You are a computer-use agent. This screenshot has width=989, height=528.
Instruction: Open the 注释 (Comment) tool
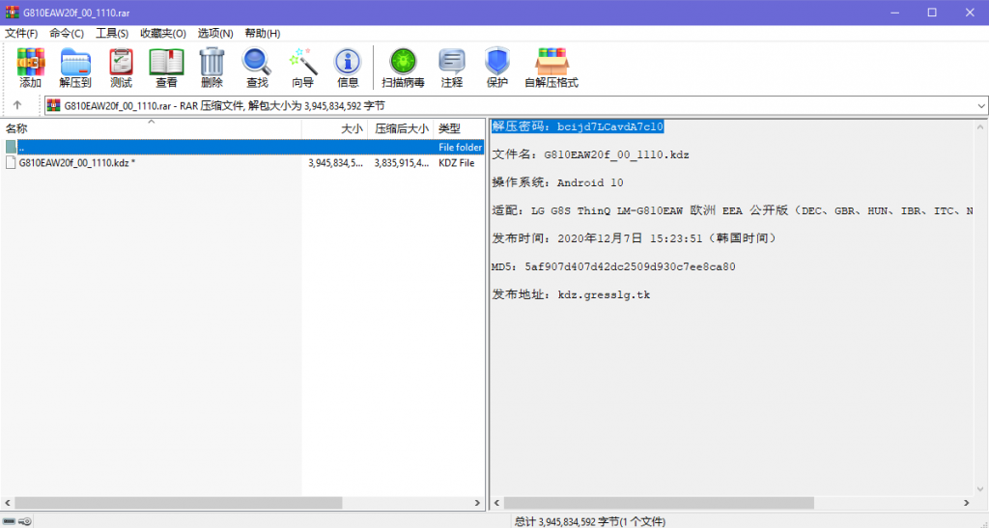[452, 68]
